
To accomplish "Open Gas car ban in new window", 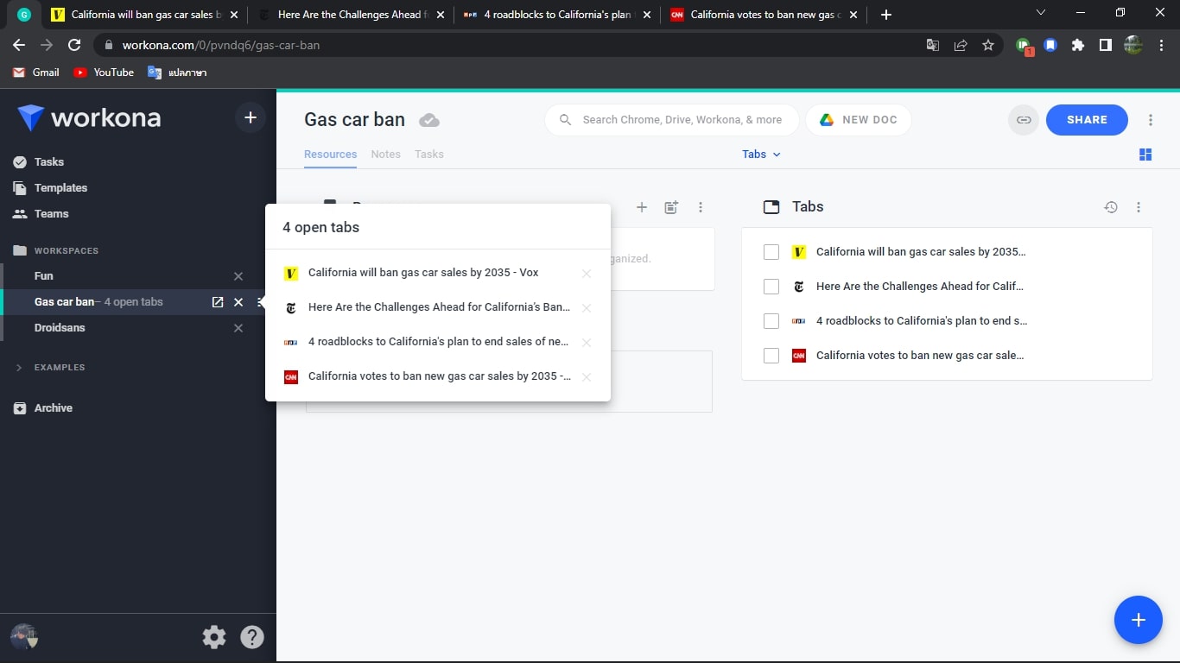I will tap(218, 302).
